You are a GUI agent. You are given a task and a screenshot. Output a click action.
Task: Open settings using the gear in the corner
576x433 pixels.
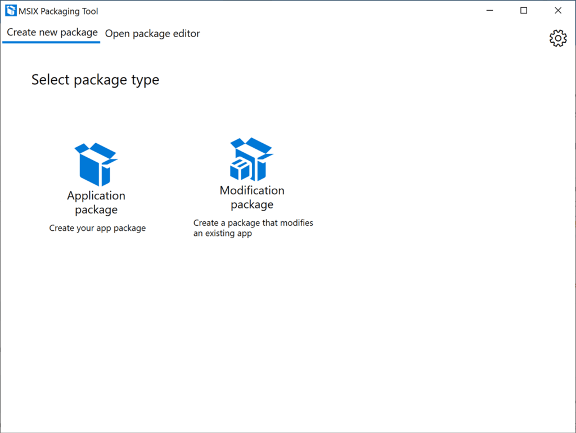click(557, 38)
